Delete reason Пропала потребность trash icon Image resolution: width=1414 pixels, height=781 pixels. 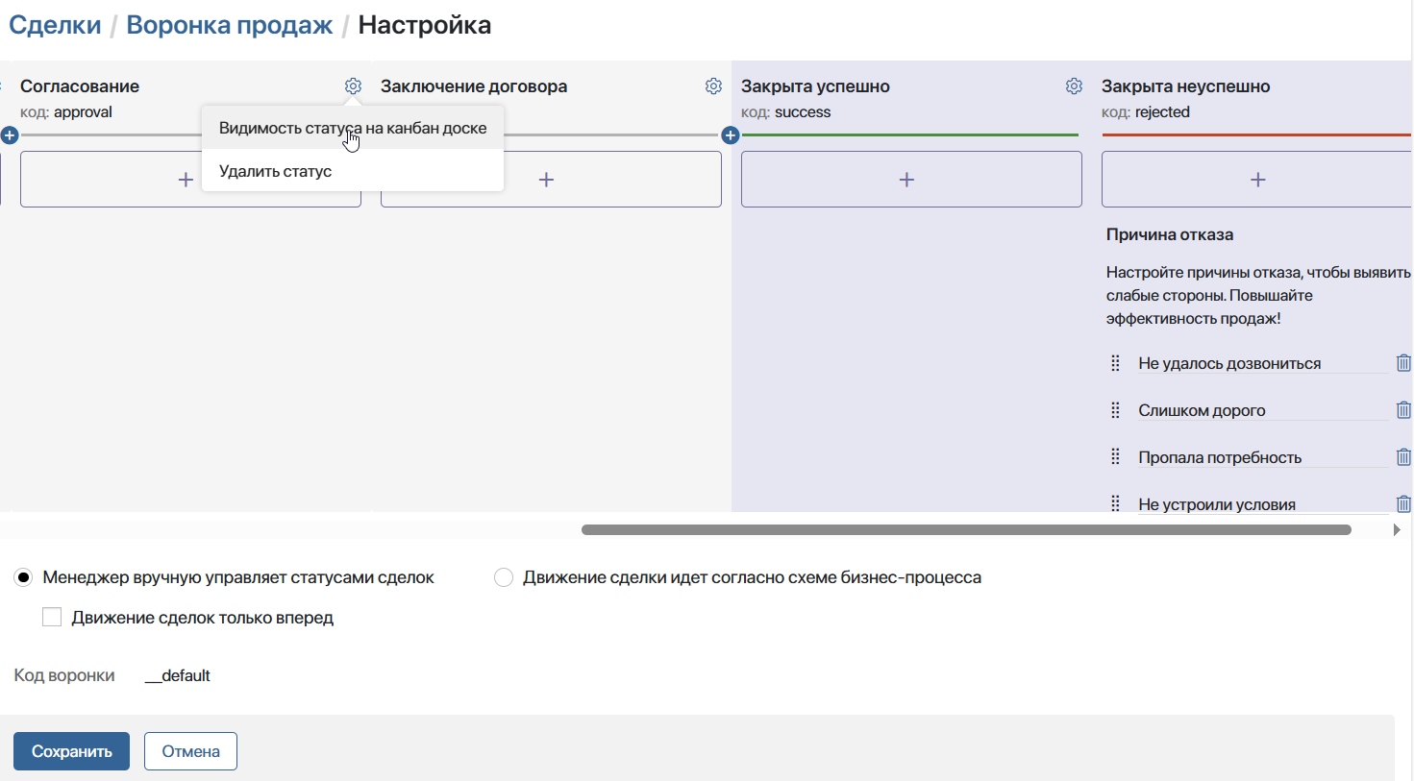1403,457
